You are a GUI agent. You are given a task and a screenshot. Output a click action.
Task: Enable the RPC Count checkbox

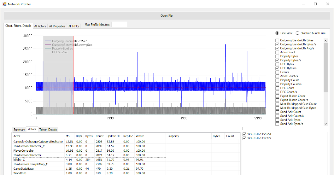pyautogui.click(x=277, y=88)
